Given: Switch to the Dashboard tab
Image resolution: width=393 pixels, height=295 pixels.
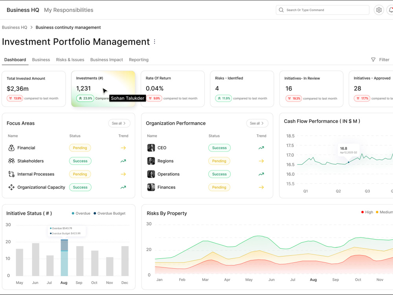Looking at the screenshot, I should (15, 60).
